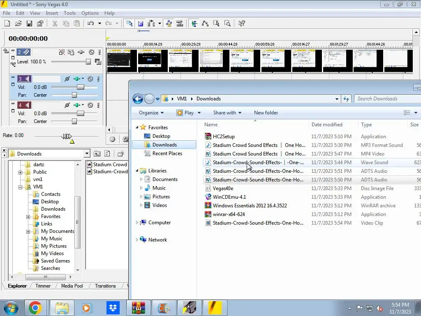Select Saved Games in the folder tree

(56, 260)
